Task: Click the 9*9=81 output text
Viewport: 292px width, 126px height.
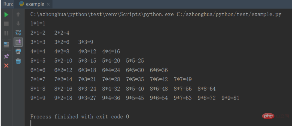Action: [x=231, y=98]
